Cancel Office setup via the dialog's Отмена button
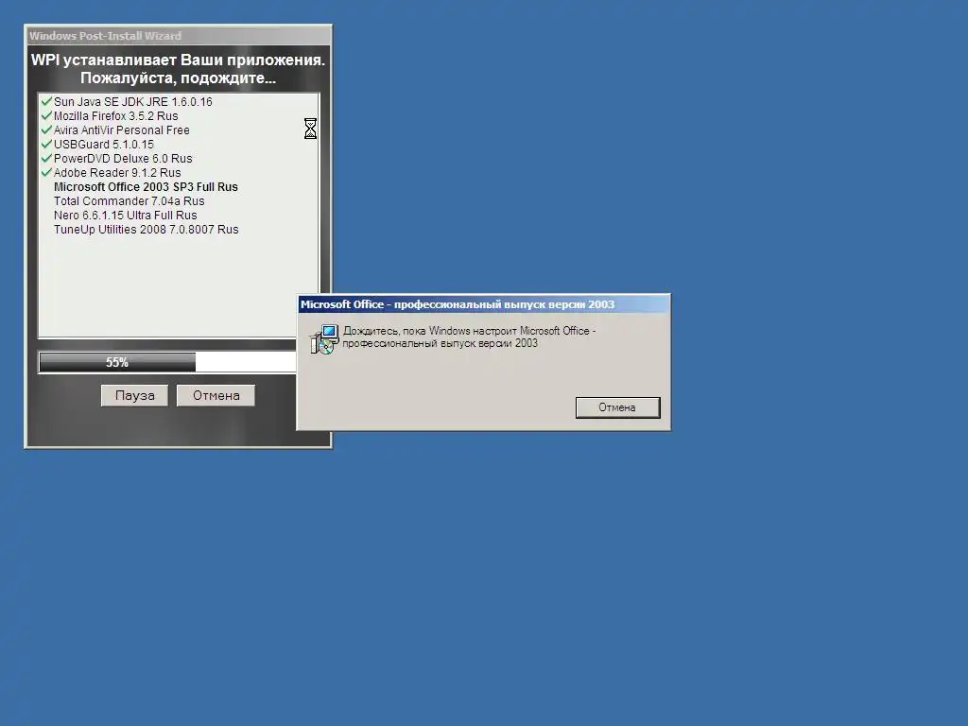 (x=617, y=407)
